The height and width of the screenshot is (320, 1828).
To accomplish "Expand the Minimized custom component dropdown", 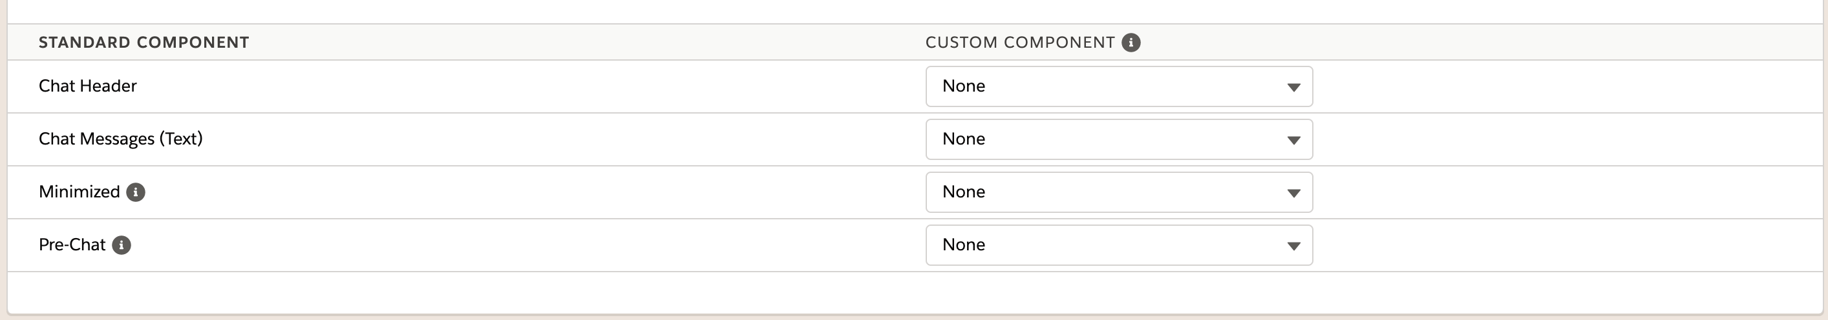I will pyautogui.click(x=1118, y=192).
